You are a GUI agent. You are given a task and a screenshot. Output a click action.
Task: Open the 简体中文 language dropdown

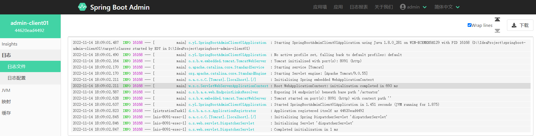(447, 7)
